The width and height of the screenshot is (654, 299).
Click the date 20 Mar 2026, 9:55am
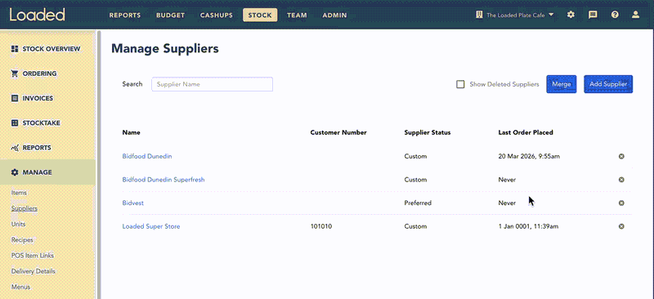click(x=529, y=156)
